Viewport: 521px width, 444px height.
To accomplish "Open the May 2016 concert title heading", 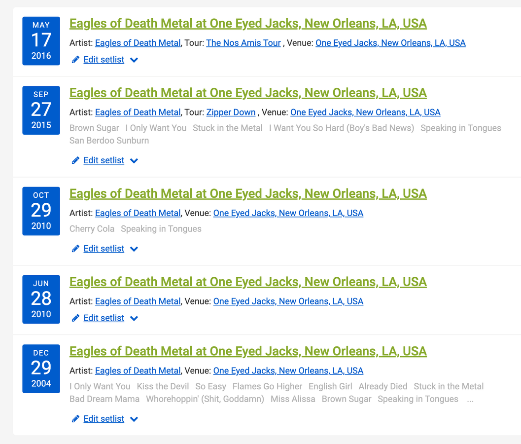I will (x=248, y=24).
